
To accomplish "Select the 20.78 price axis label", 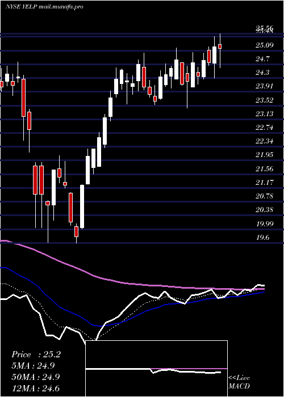I will pyautogui.click(x=265, y=196).
